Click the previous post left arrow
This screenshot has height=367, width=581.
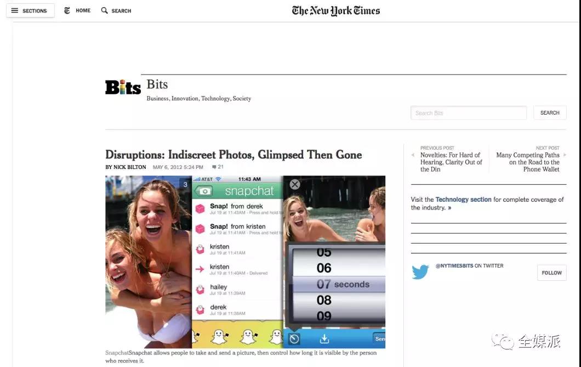(413, 155)
